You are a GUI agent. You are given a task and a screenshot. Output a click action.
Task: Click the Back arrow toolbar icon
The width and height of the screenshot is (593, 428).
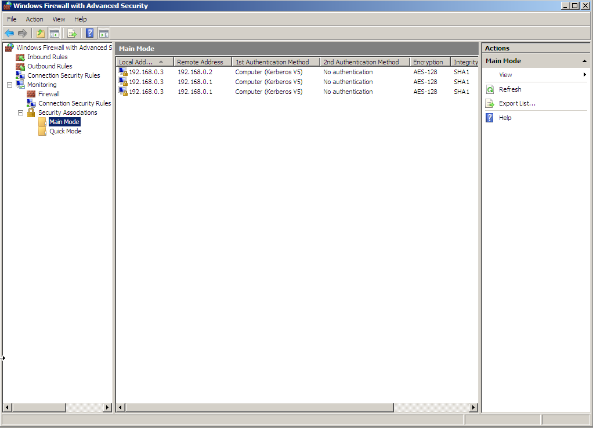click(x=9, y=33)
